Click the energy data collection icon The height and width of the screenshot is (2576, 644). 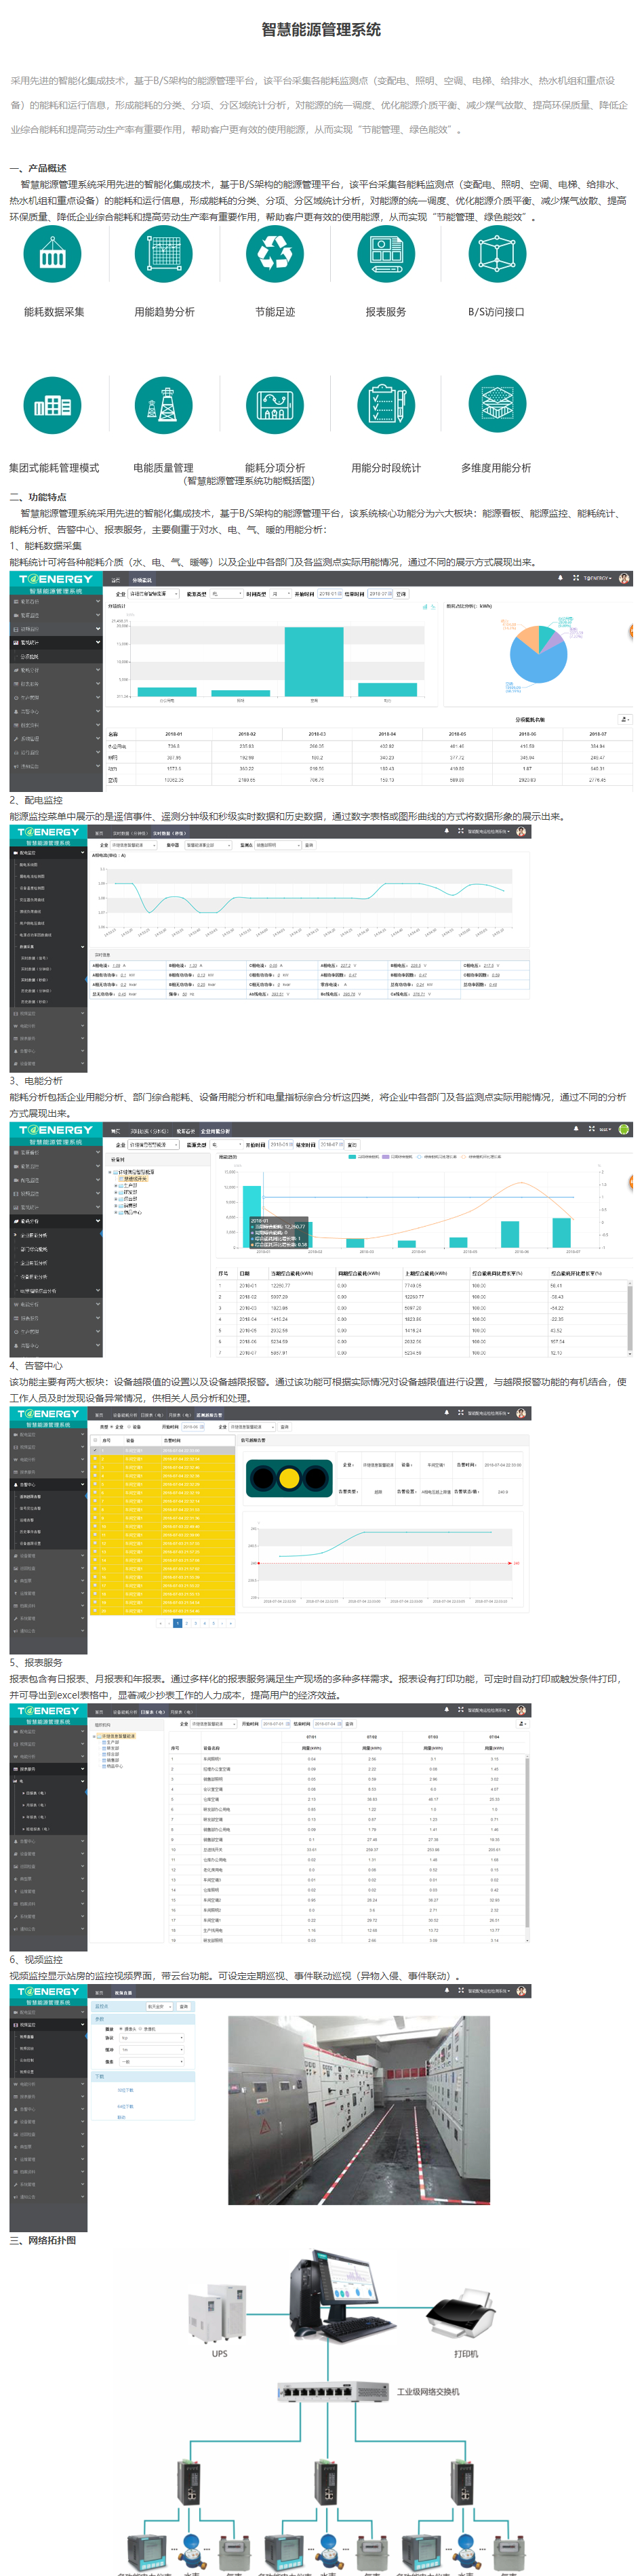(52, 254)
